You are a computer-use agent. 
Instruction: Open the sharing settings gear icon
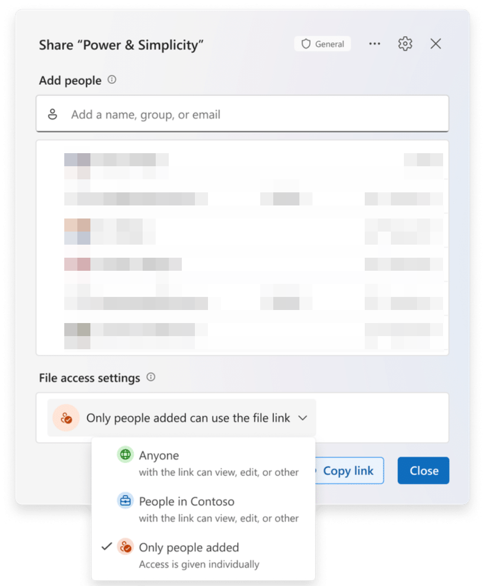pyautogui.click(x=405, y=44)
